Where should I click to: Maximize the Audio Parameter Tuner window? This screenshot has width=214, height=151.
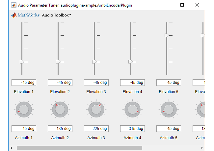[x=182, y=5]
